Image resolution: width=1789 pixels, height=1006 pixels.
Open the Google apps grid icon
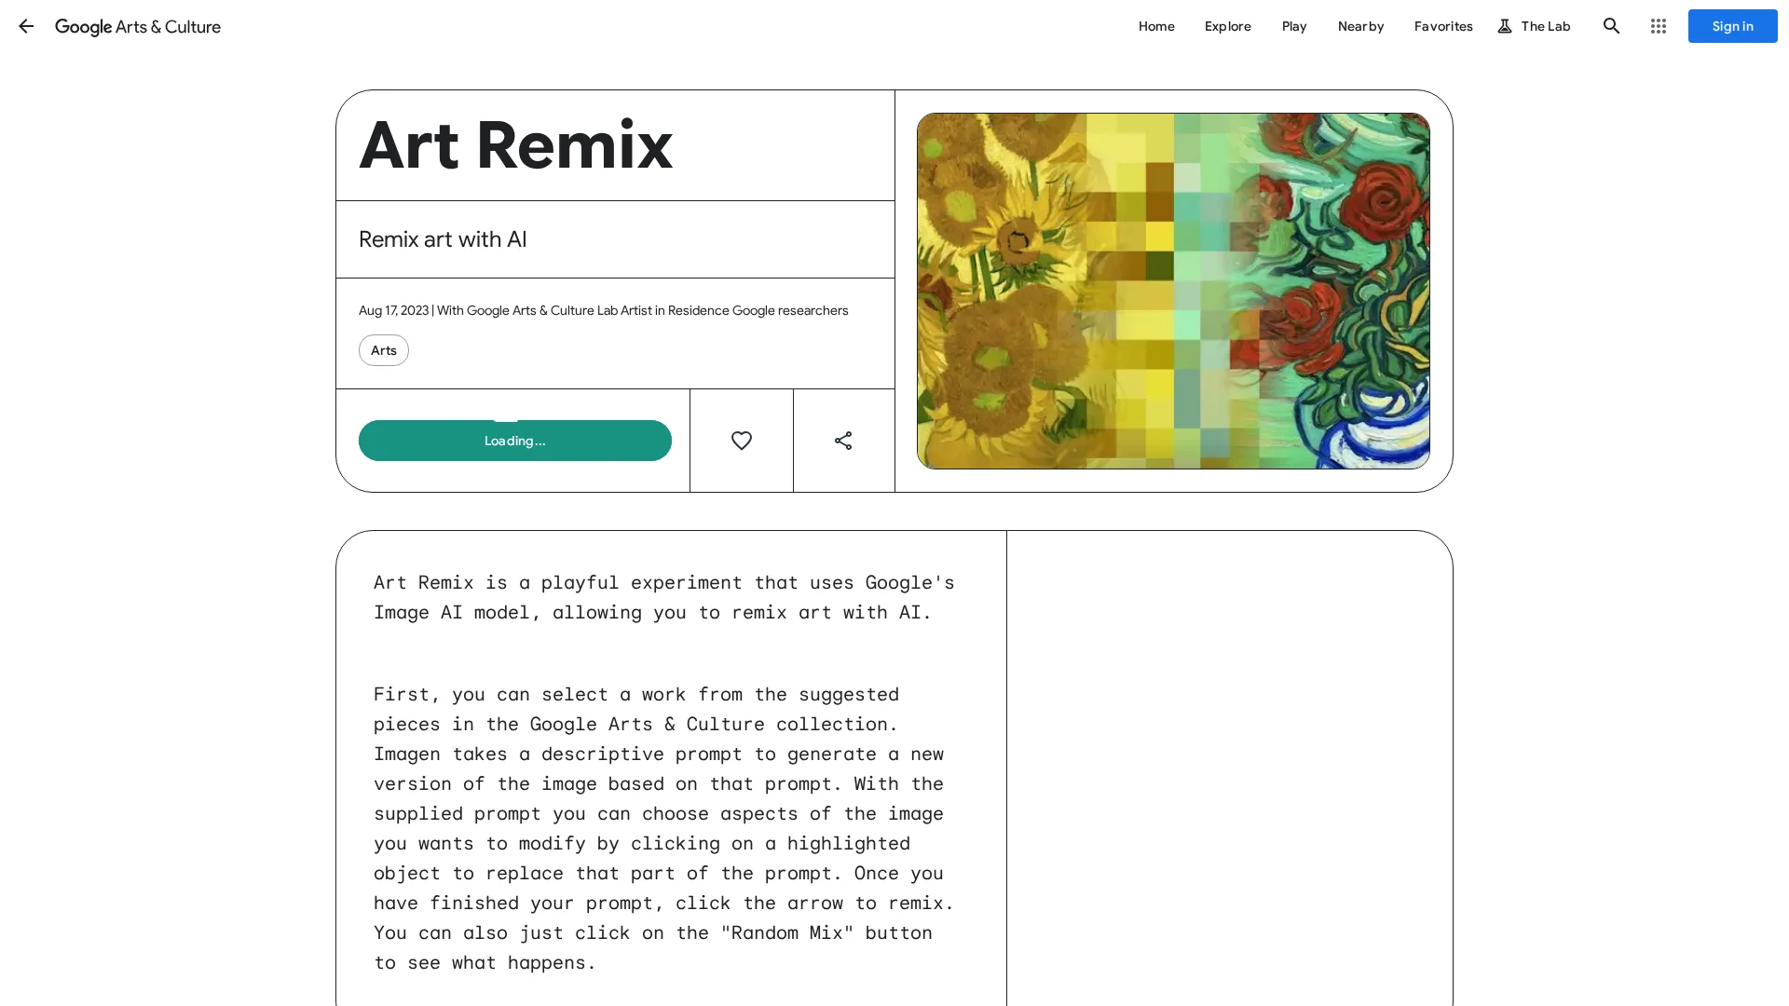pyautogui.click(x=1658, y=26)
